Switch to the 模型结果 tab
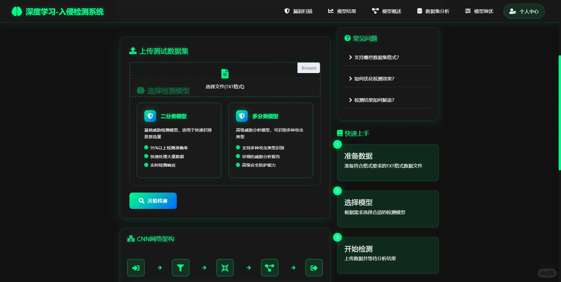The width and height of the screenshot is (561, 282). click(342, 11)
